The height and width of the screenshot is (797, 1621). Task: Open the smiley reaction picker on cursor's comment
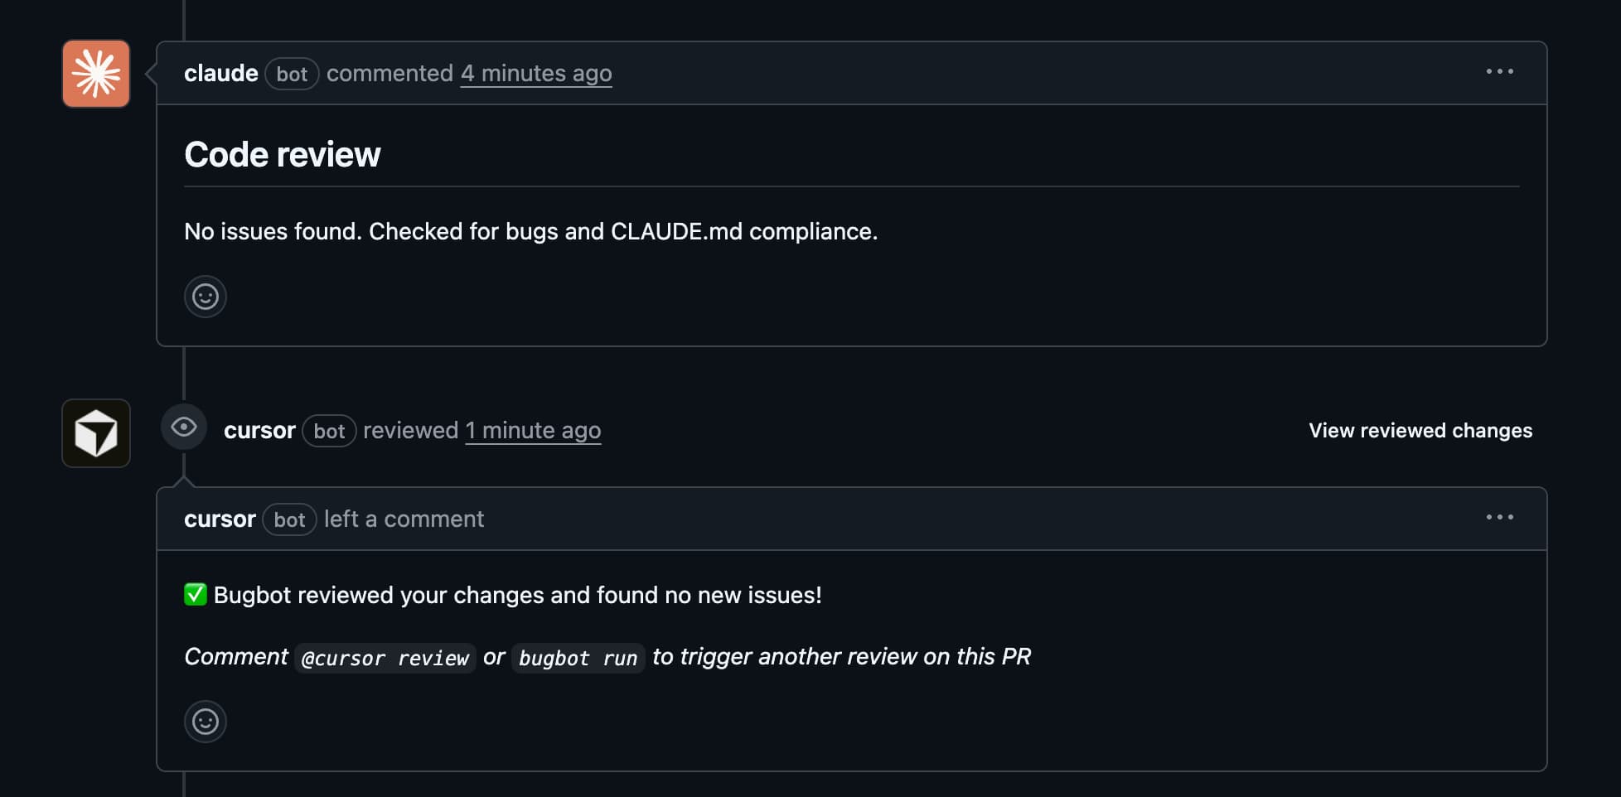tap(205, 722)
